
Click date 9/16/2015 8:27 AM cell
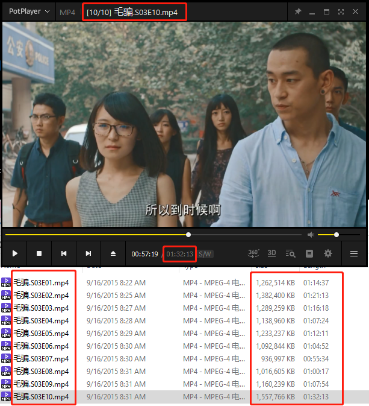(x=116, y=308)
